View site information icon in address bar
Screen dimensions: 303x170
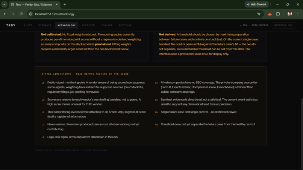point(30,14)
